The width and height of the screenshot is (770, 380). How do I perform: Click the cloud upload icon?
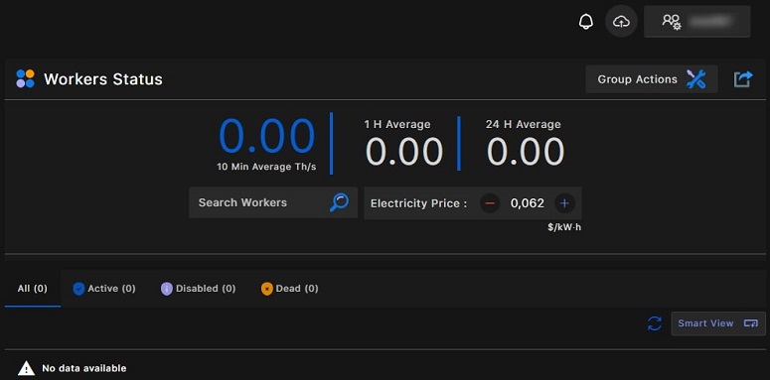point(621,22)
